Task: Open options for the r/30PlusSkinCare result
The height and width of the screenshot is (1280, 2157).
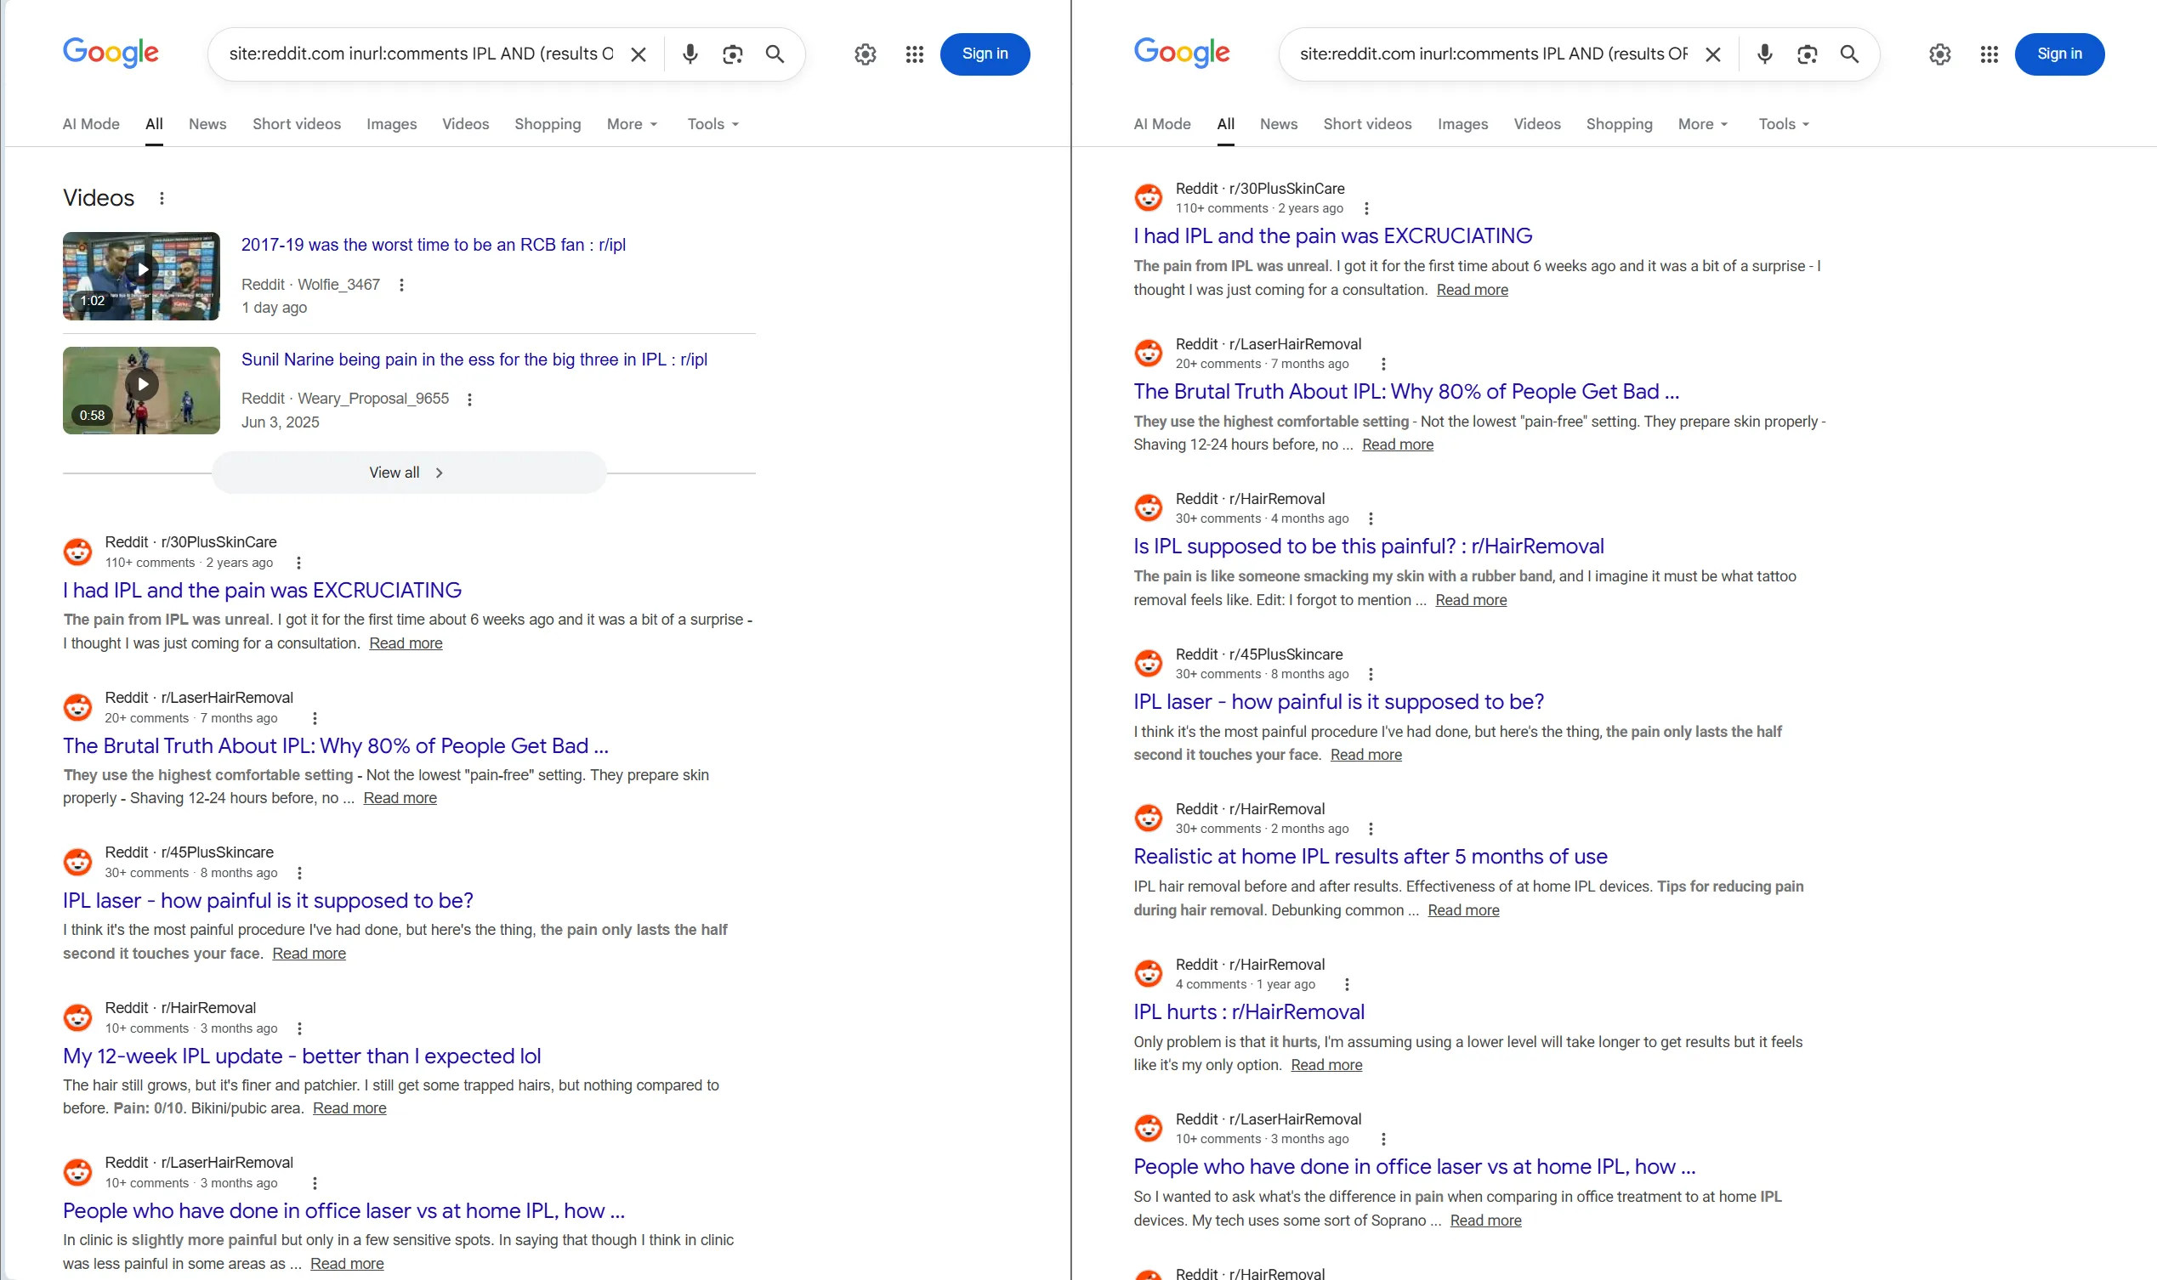Action: [x=298, y=562]
